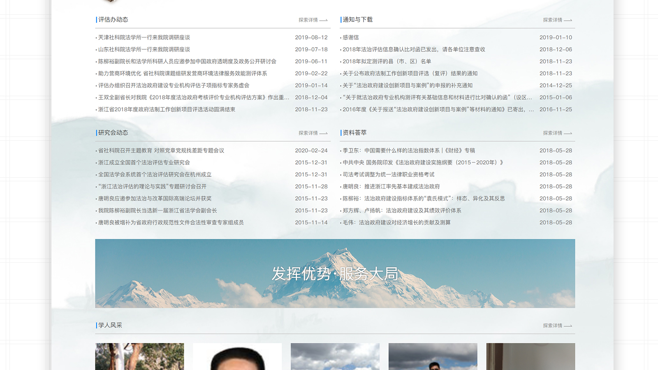Click the 发挥优势·服务大局 mountain banner
The image size is (658, 370).
335,273
